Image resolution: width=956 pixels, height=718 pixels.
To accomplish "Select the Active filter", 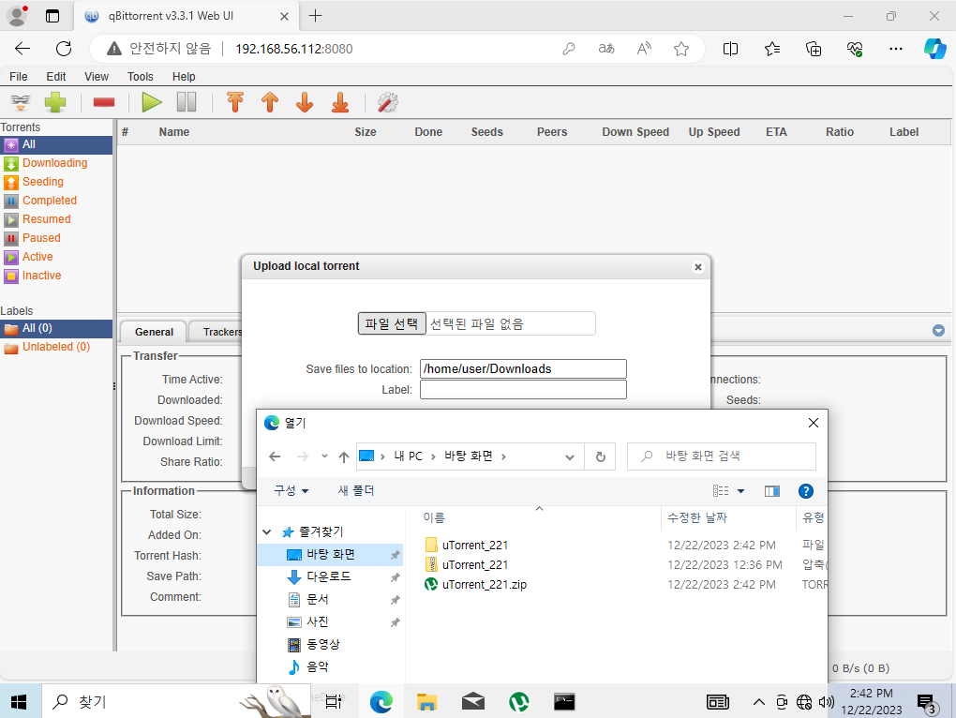I will 37,257.
